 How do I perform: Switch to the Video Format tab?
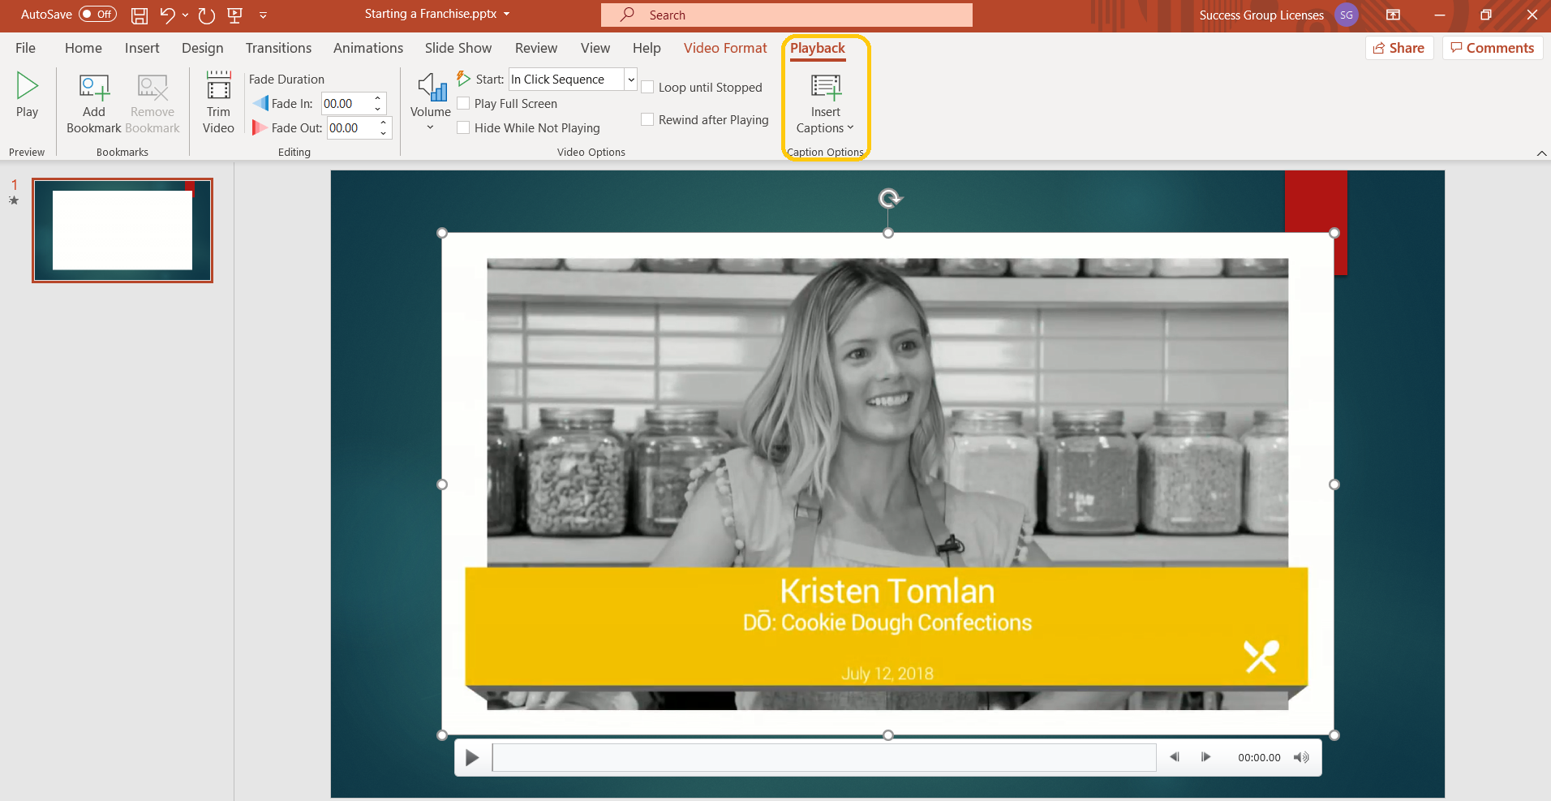(x=724, y=48)
